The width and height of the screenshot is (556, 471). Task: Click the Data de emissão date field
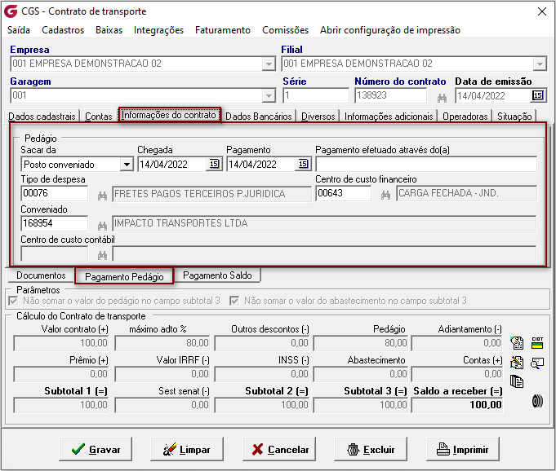click(x=493, y=95)
